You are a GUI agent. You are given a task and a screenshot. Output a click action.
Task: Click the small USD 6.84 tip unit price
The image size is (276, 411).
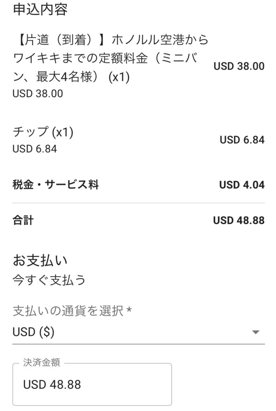(35, 149)
